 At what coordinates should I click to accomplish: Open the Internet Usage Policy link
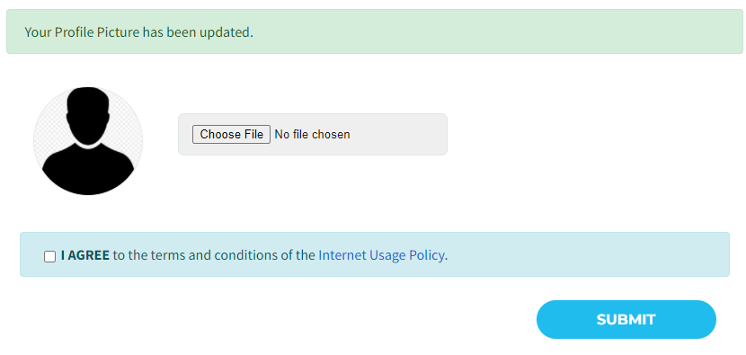pyautogui.click(x=382, y=255)
